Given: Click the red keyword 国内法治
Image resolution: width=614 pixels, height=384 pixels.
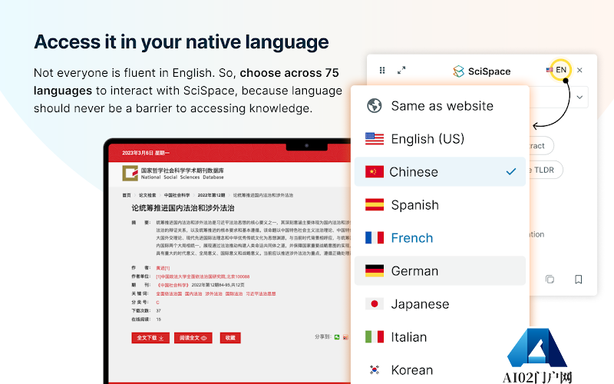Looking at the screenshot, I should pyautogui.click(x=193, y=293).
